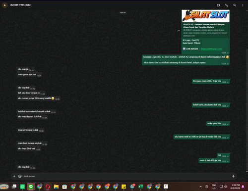Click the 'Gaasss Login dulu itu akun' message
The image size is (248, 191).
point(186,60)
